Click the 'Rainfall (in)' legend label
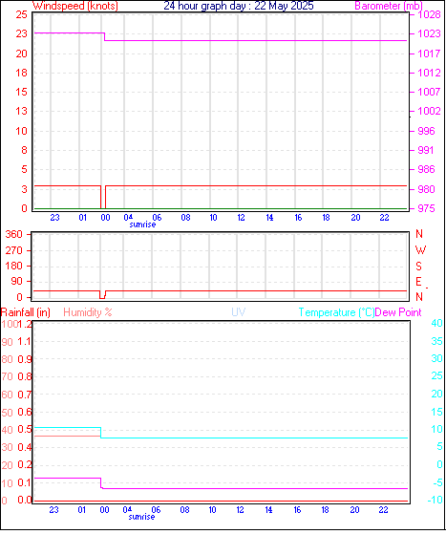The height and width of the screenshot is (534, 446). tap(26, 312)
